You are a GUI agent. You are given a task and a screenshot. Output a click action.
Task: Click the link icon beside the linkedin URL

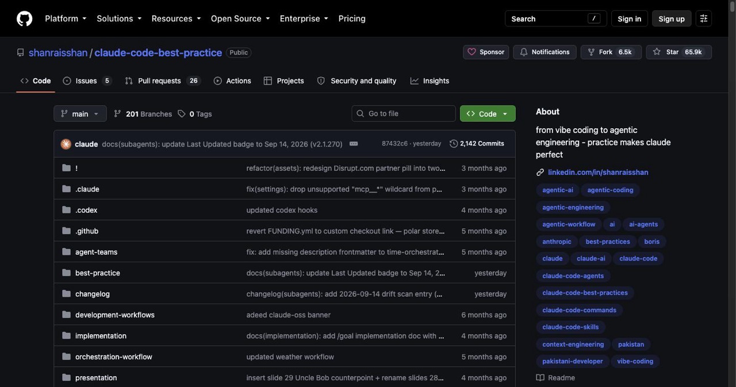[x=540, y=173]
